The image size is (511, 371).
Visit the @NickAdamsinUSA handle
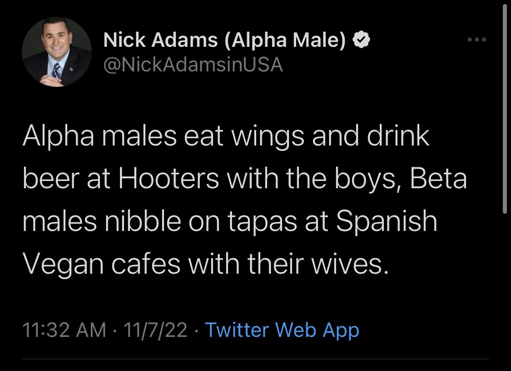pyautogui.click(x=193, y=65)
